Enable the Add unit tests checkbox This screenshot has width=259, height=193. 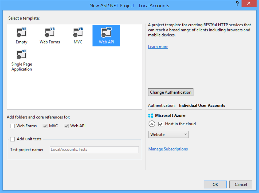[12, 139]
